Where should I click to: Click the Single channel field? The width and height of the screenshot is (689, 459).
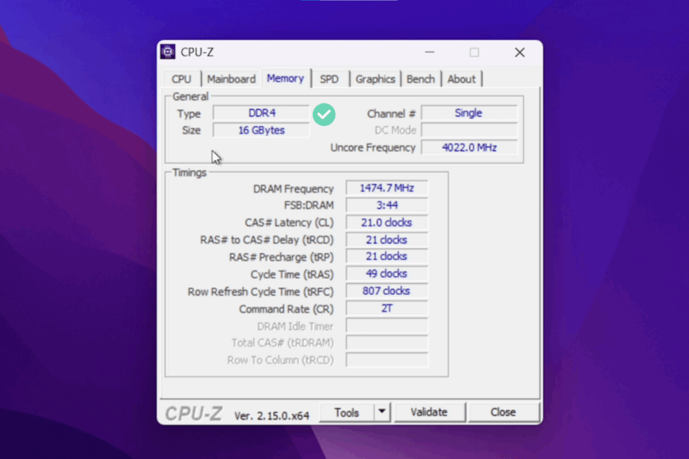pos(469,113)
